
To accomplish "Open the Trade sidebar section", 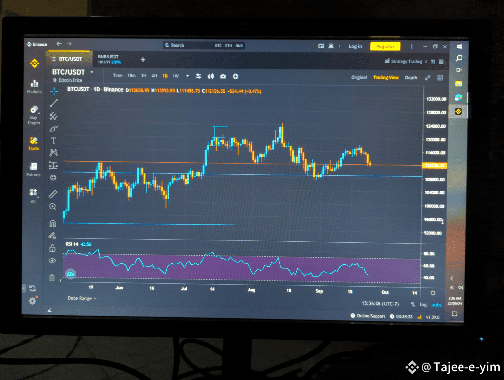I will click(34, 143).
